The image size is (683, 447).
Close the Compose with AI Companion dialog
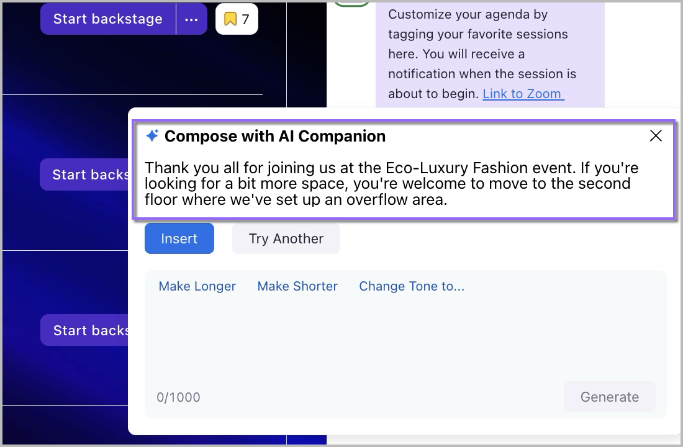click(x=656, y=136)
